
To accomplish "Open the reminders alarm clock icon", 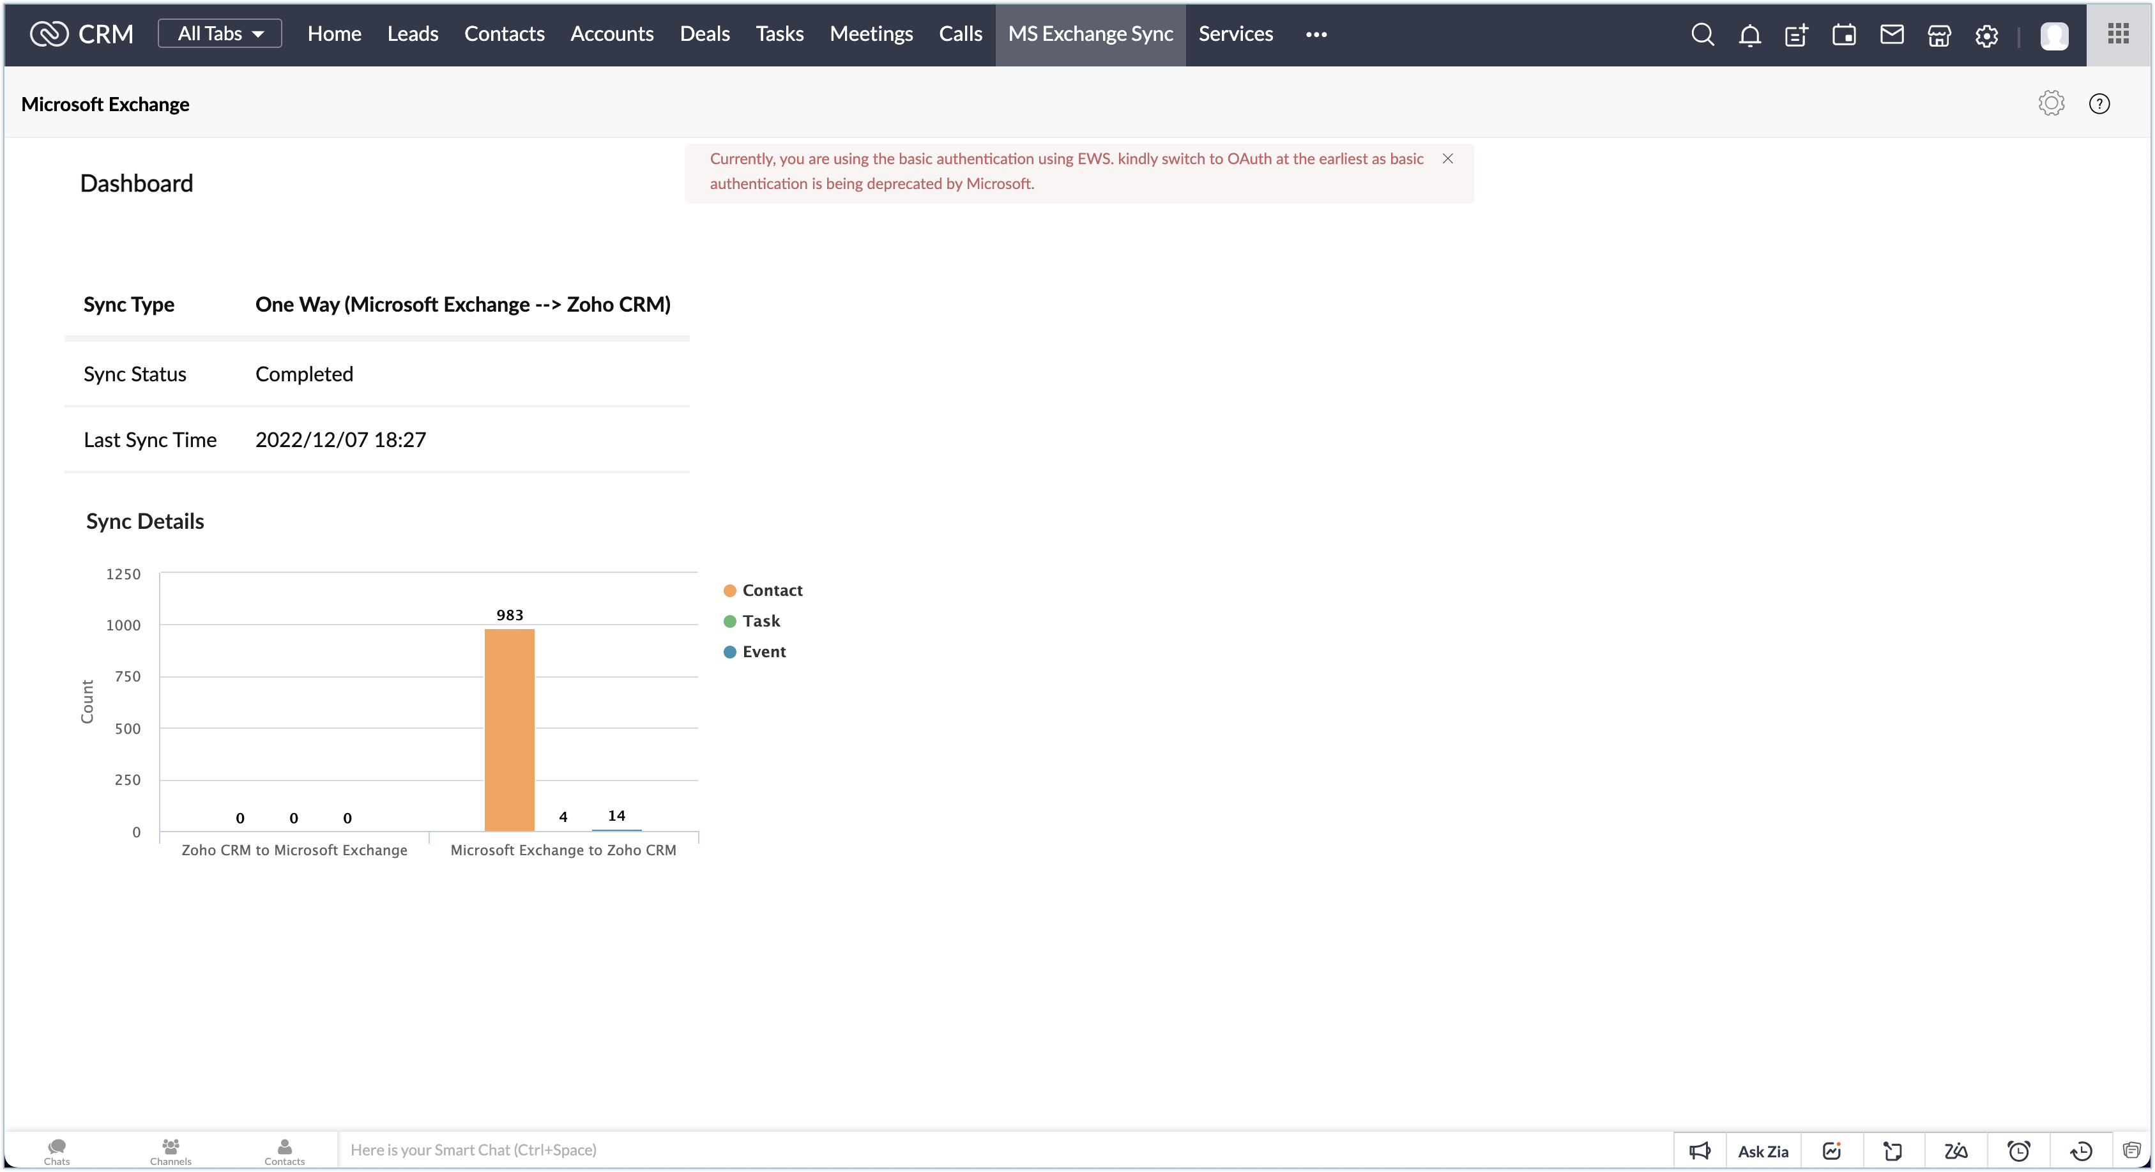I will (x=2019, y=1151).
